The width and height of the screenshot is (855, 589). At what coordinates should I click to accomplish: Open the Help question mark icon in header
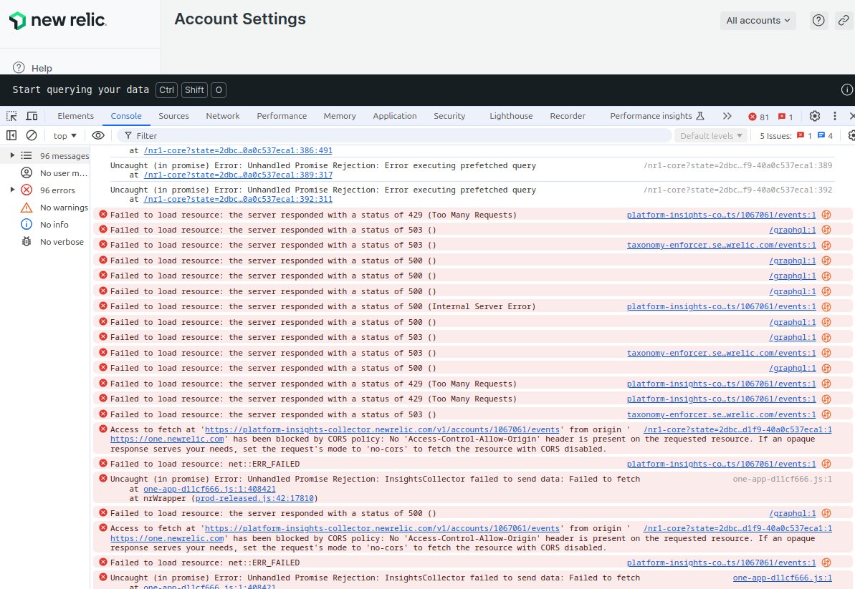coord(818,20)
